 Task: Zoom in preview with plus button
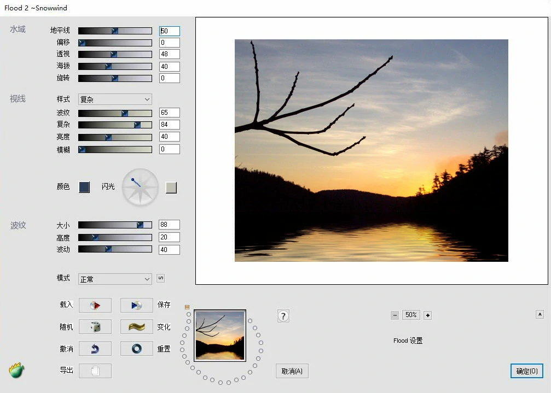tap(428, 315)
